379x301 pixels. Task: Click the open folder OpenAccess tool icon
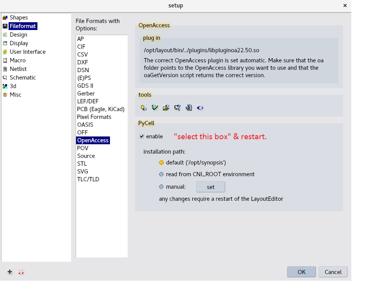click(166, 108)
